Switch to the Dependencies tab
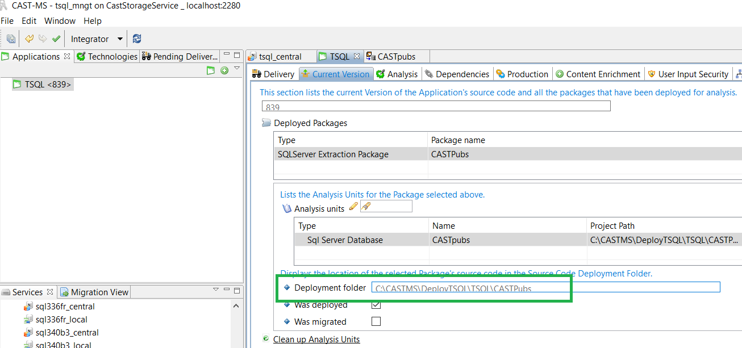The width and height of the screenshot is (742, 348). [457, 74]
